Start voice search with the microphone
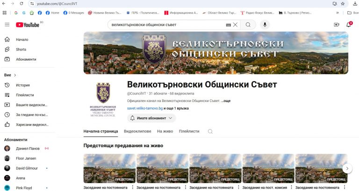The width and height of the screenshot is (359, 191). [265, 25]
